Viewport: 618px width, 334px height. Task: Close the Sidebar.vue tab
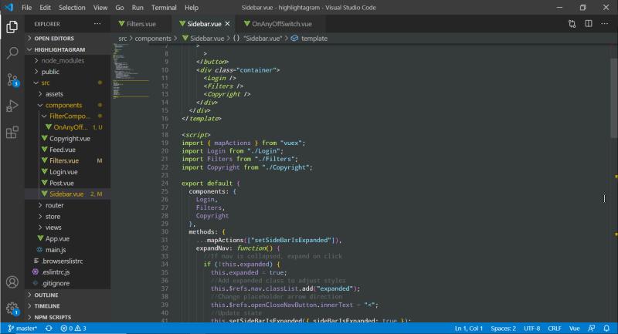tap(227, 24)
